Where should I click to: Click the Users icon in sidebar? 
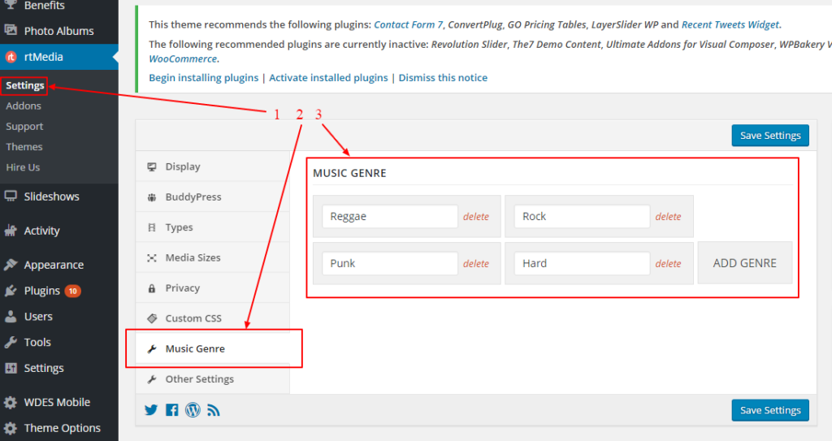(x=11, y=317)
